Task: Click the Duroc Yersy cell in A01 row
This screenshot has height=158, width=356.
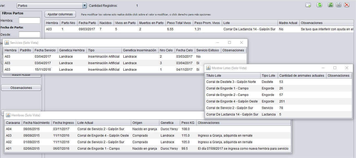Action: 169,149
